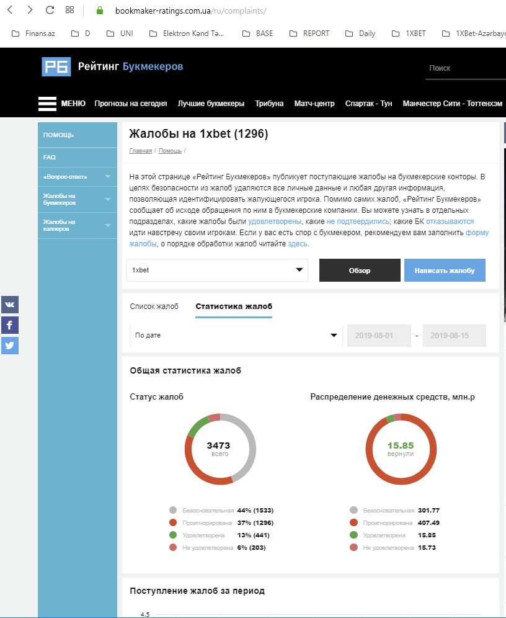Open Матч-центр menu item
This screenshot has width=506, height=618.
[314, 104]
